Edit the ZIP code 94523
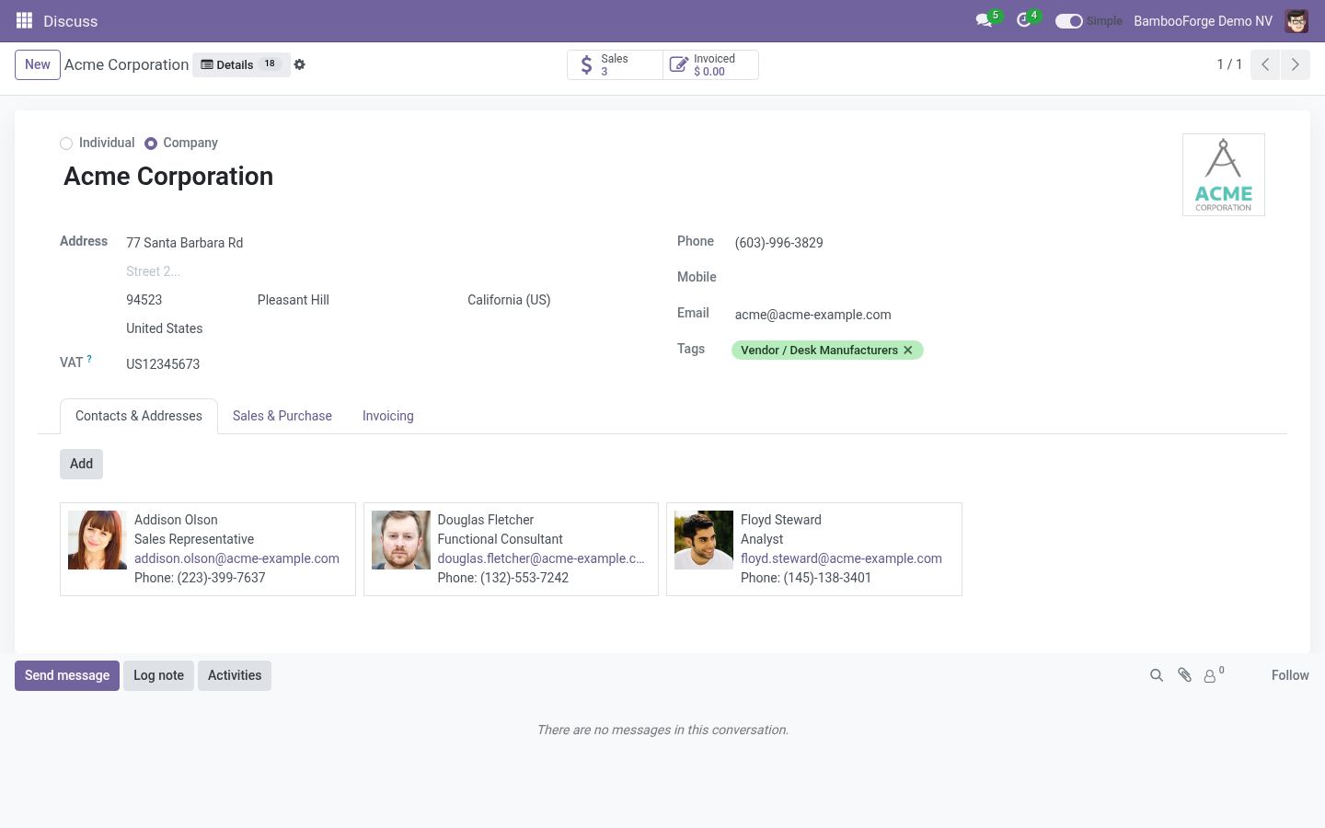The image size is (1325, 828). coord(186,300)
